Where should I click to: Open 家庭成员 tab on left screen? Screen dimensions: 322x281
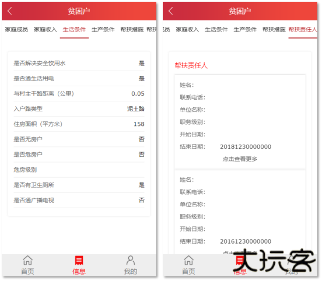click(16, 30)
